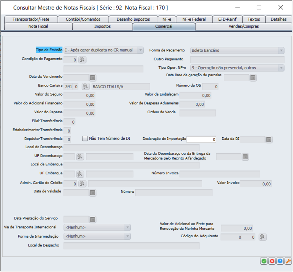The image size is (293, 272).
Task: Click the orange wrench settings icon
Action: pos(288,261)
